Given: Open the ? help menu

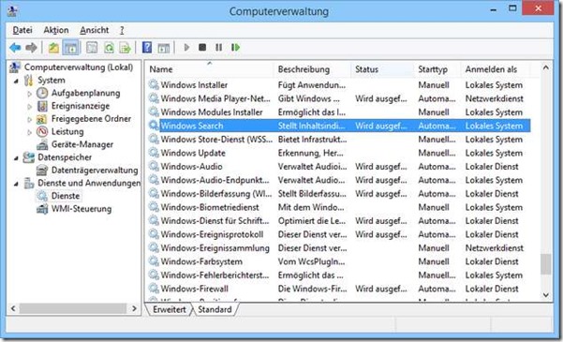Looking at the screenshot, I should coord(122,30).
